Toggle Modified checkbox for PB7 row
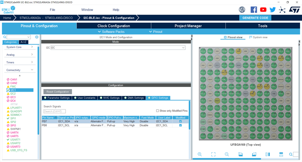The image size is (302, 162). (x=181, y=121)
